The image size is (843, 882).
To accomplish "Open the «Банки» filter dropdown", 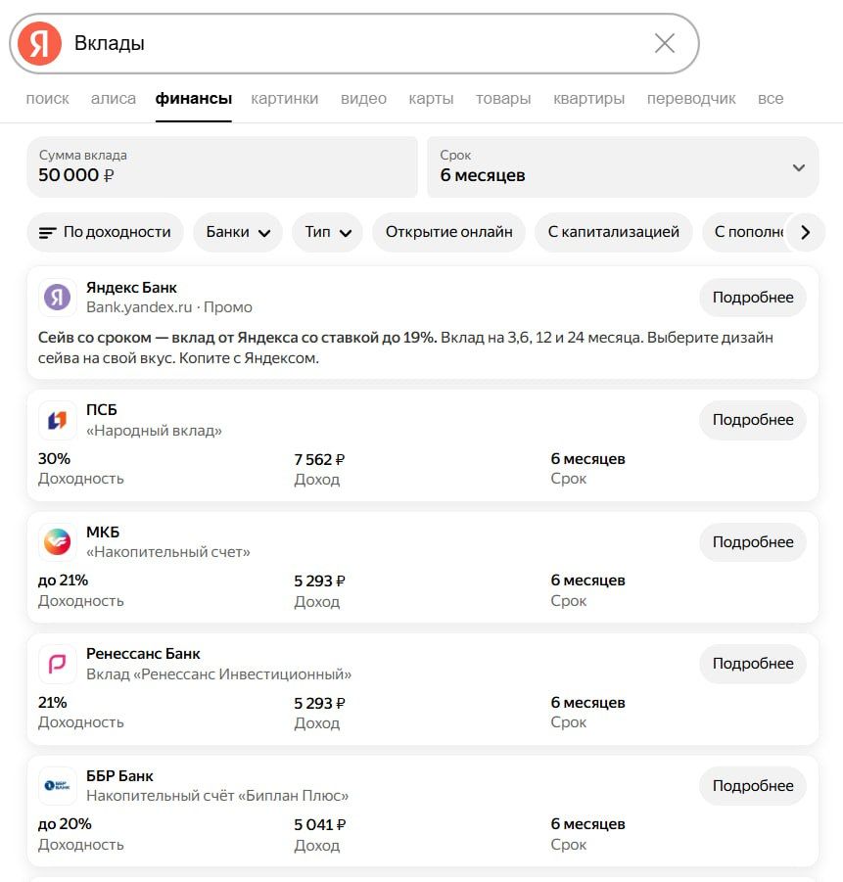I will pyautogui.click(x=238, y=232).
